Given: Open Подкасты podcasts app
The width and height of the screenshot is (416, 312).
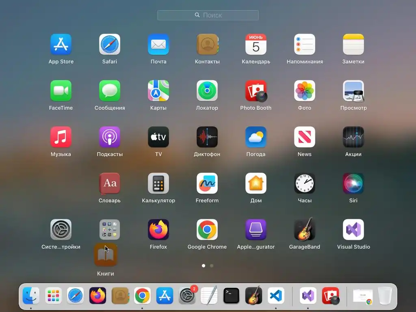Looking at the screenshot, I should [110, 137].
